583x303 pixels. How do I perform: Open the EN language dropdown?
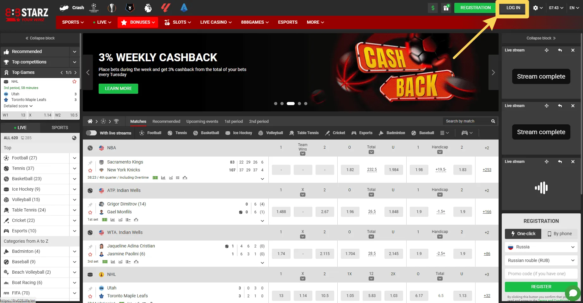click(574, 8)
